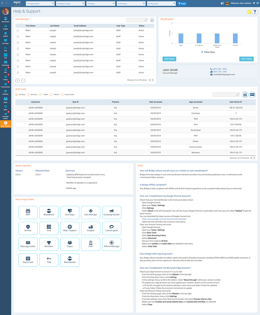This screenshot has width=260, height=315.
Task: Open the All Physicians dropdown
Action: pos(161,4)
